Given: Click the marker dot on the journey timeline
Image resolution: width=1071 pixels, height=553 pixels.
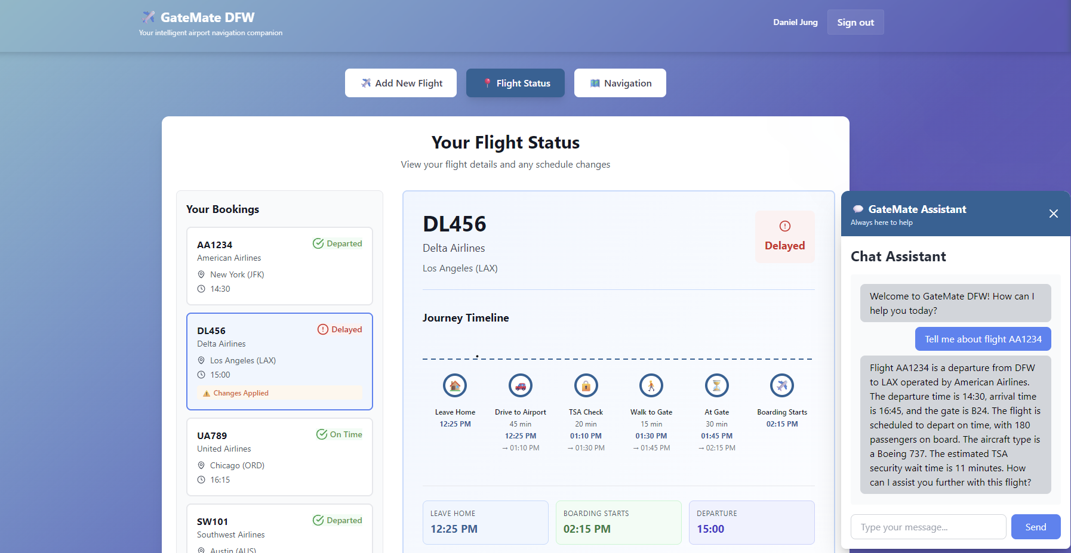Looking at the screenshot, I should pos(477,356).
